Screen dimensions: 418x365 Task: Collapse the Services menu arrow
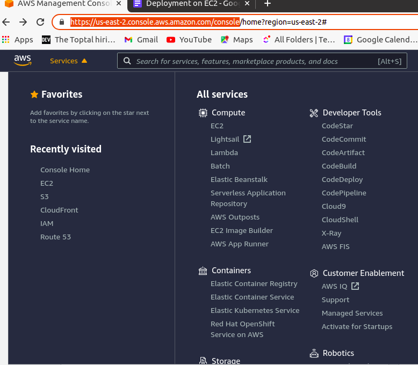[x=84, y=61]
